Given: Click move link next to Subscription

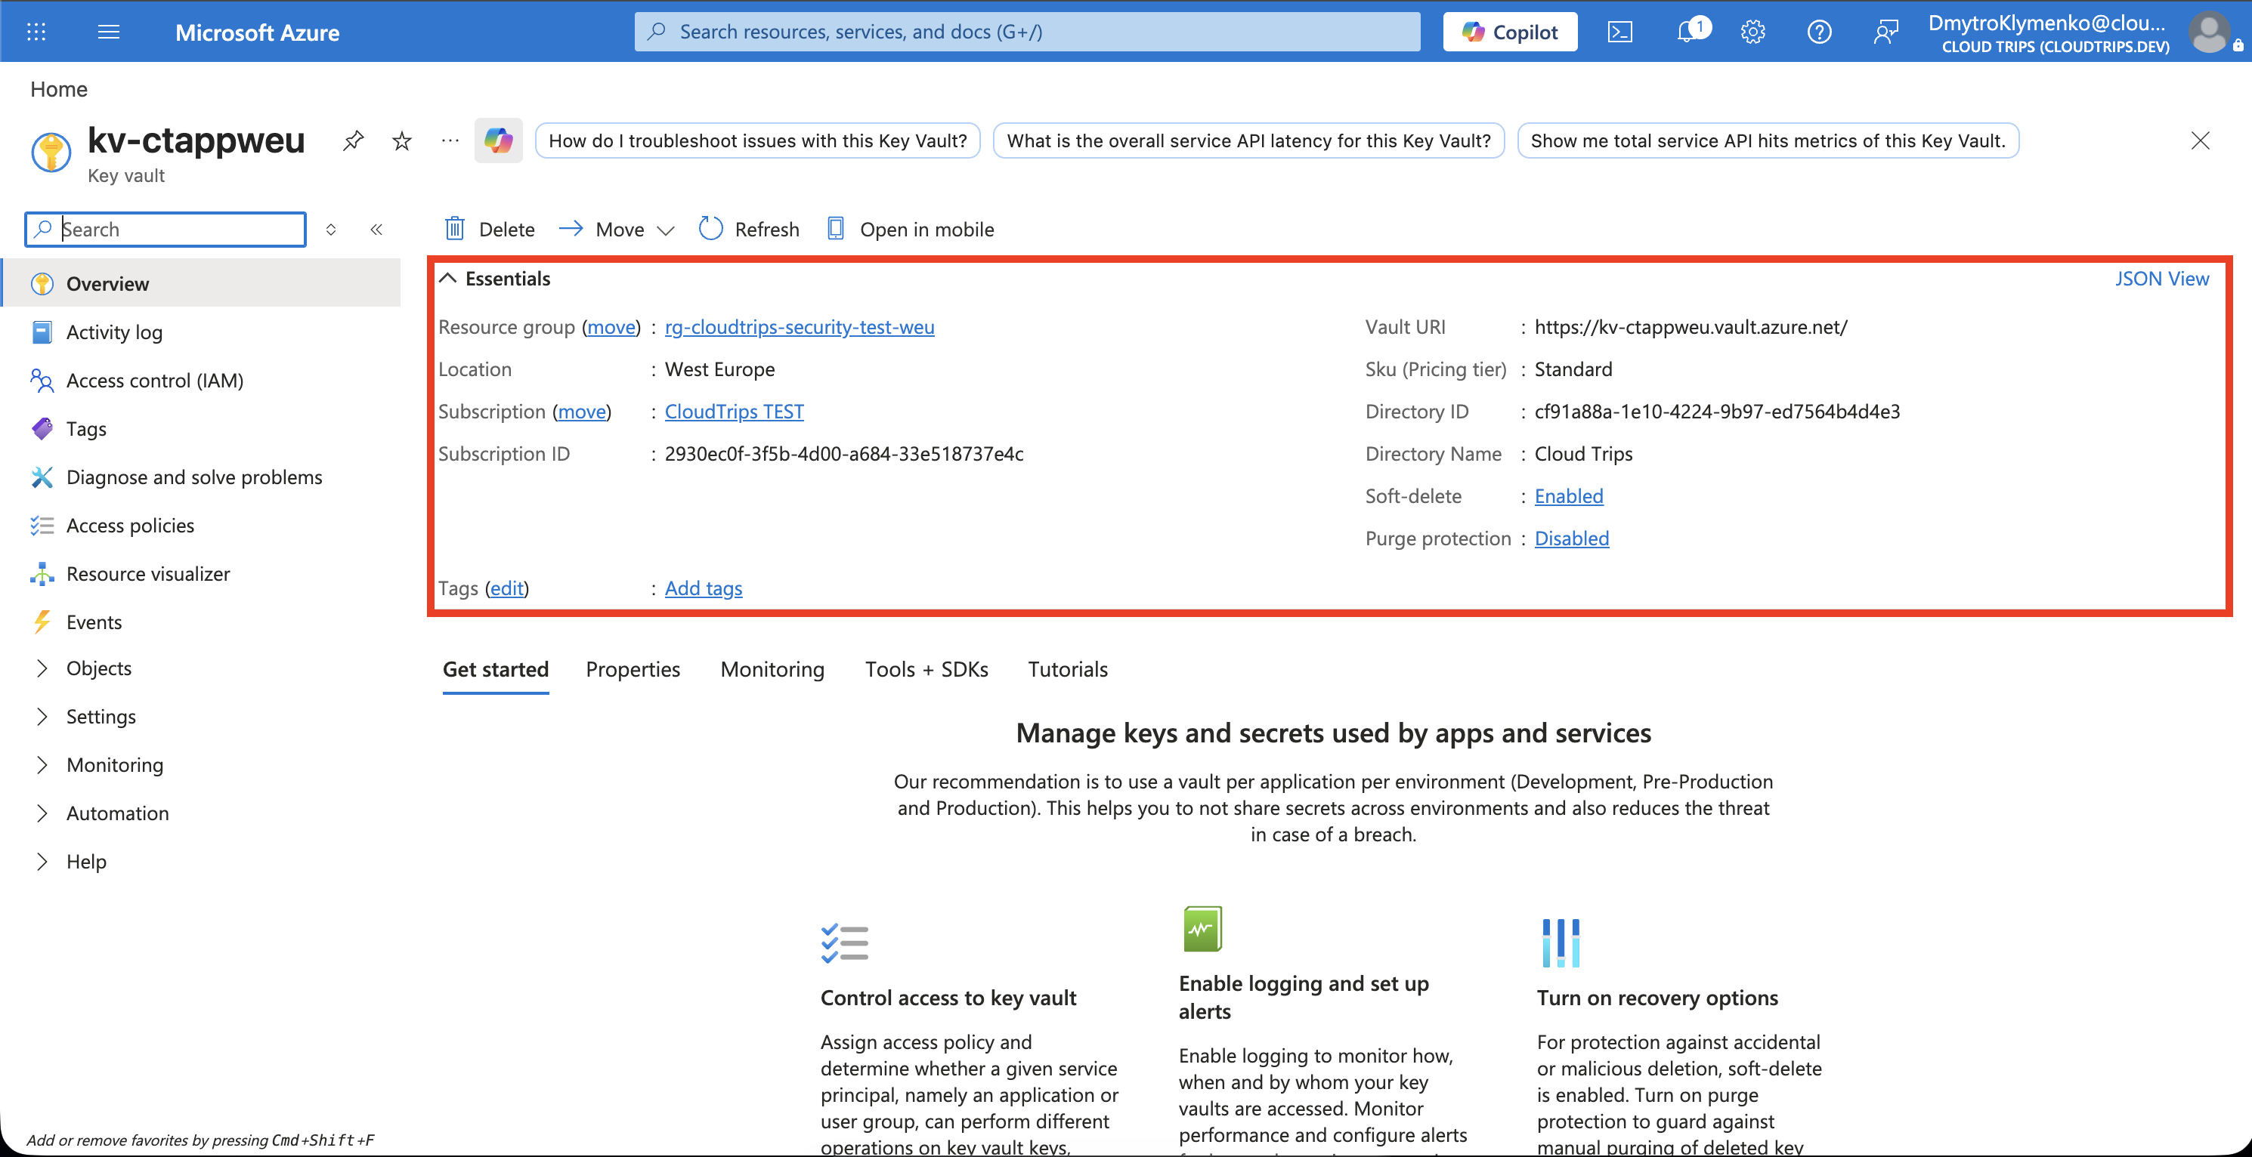Looking at the screenshot, I should click(x=582, y=412).
